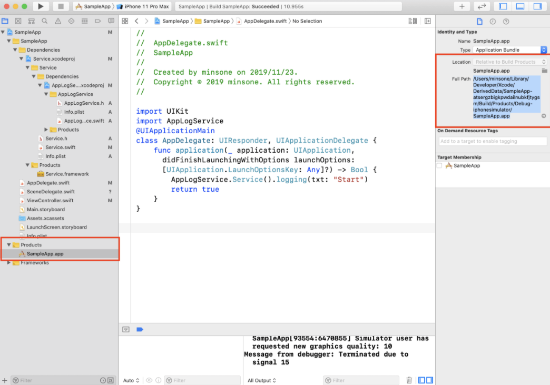Image resolution: width=550 pixels, height=385 pixels.
Task: Go back in editor history
Action: (x=136, y=21)
